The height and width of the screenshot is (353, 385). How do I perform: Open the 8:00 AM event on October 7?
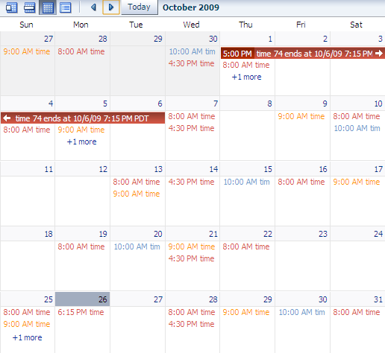click(192, 116)
